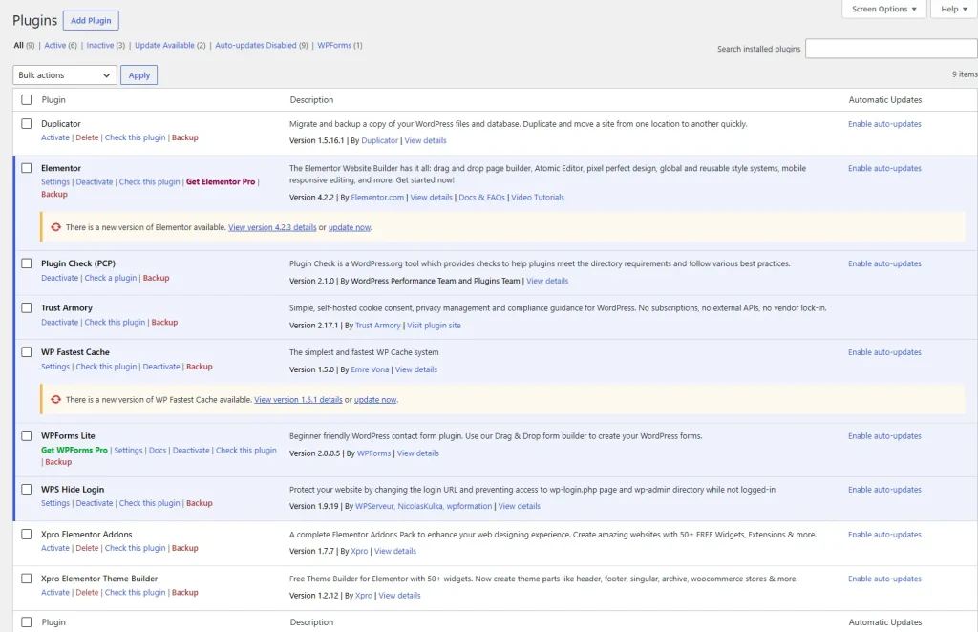Screen dimensions: 978x632
Task: Open Duplicator View details link
Action: pos(425,141)
